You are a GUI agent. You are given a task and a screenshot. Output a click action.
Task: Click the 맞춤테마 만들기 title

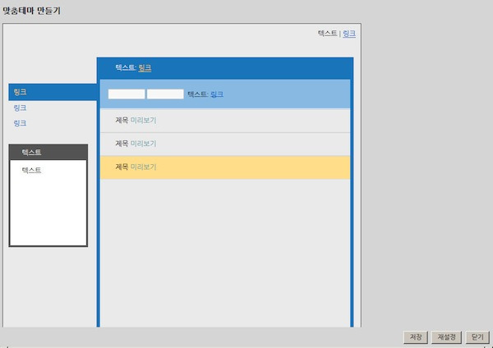31,11
